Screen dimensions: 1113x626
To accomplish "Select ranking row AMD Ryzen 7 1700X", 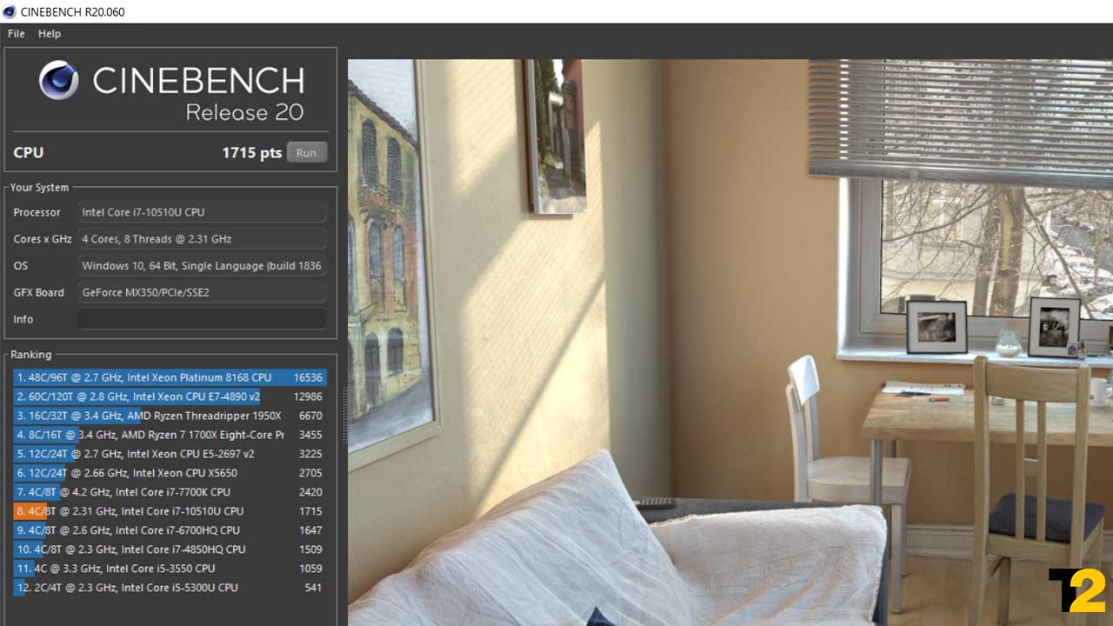I will [x=170, y=435].
